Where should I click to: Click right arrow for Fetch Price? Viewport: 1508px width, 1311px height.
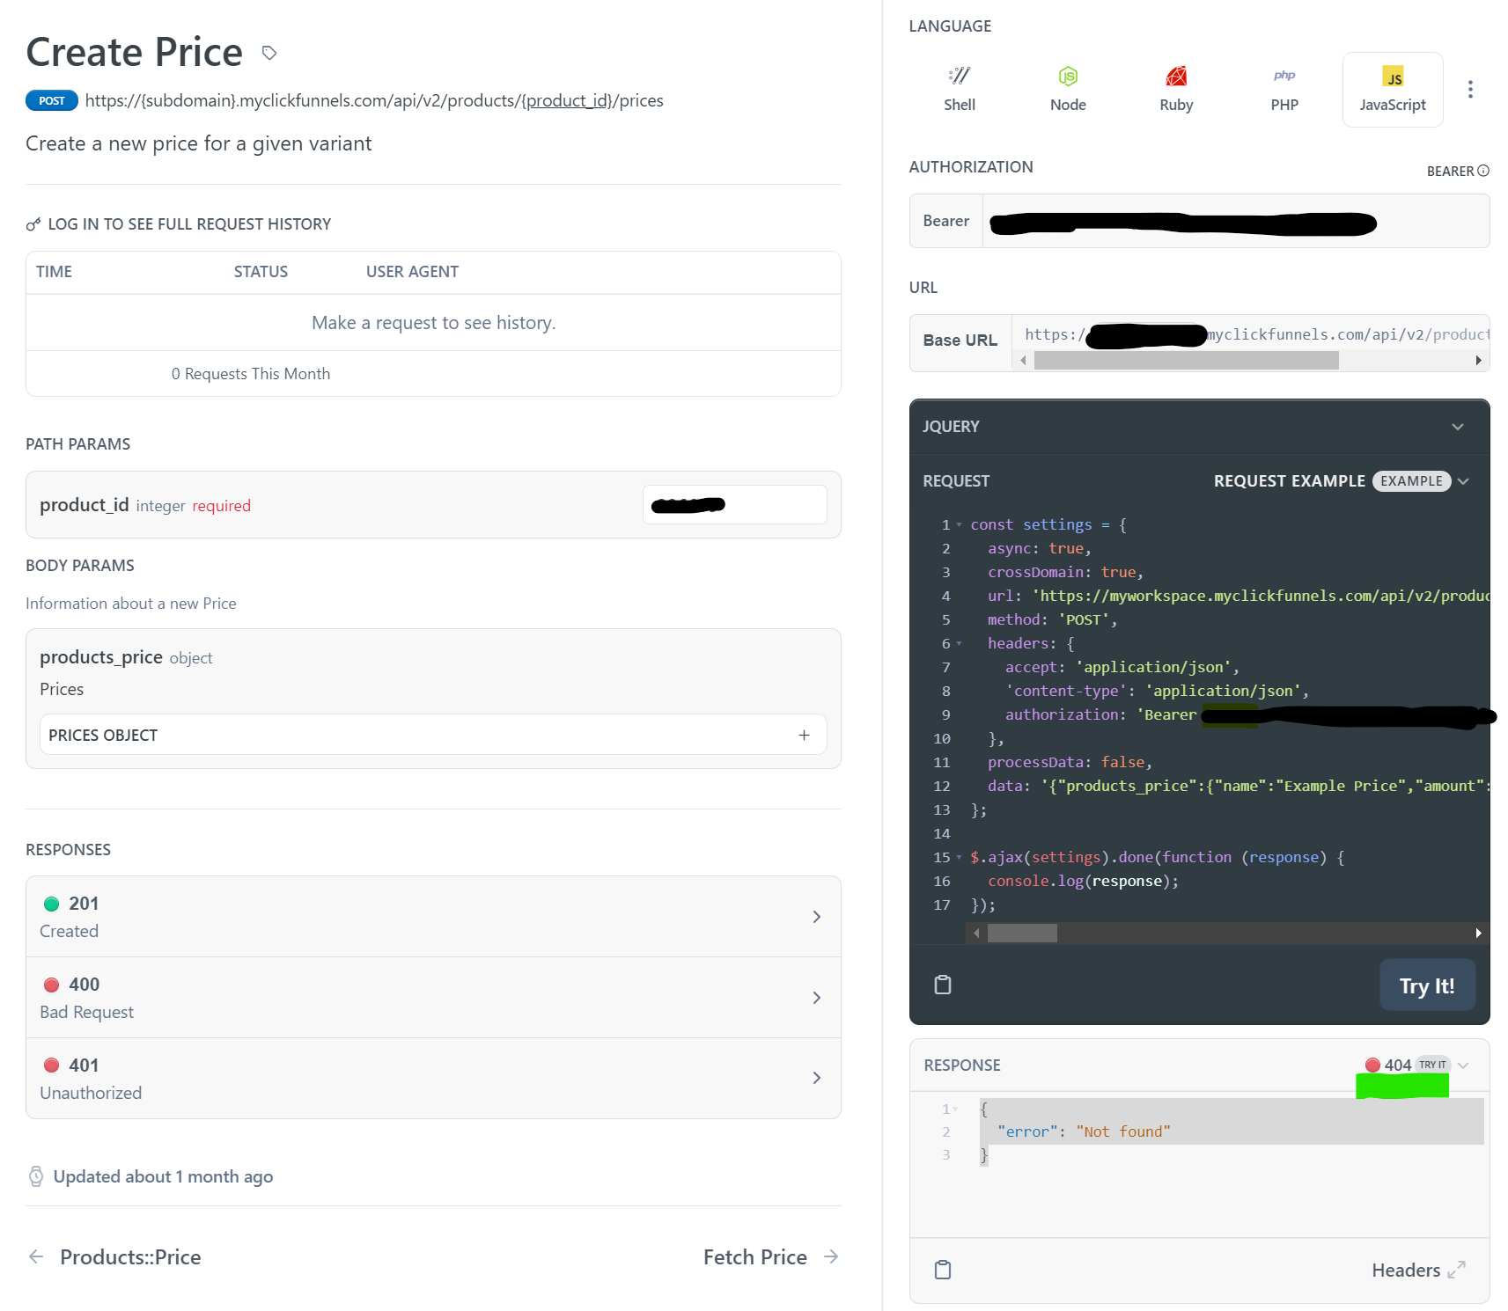(x=830, y=1256)
